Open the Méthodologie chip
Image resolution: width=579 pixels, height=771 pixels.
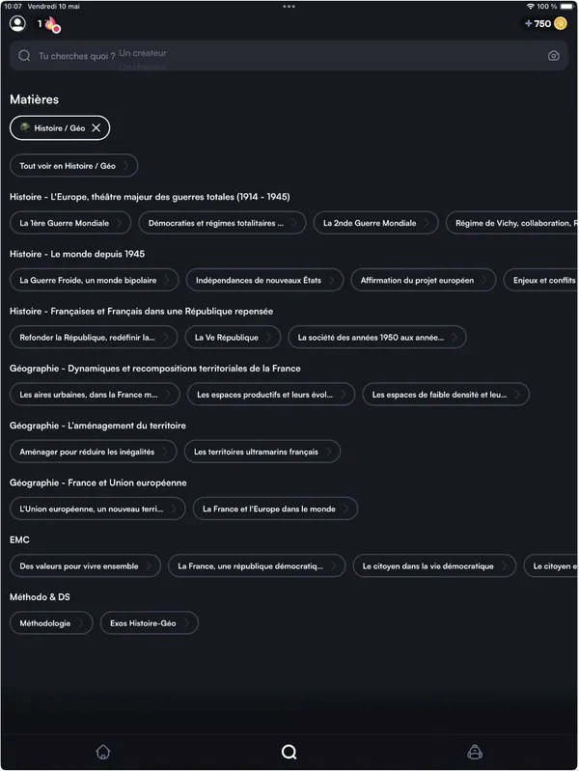(51, 623)
